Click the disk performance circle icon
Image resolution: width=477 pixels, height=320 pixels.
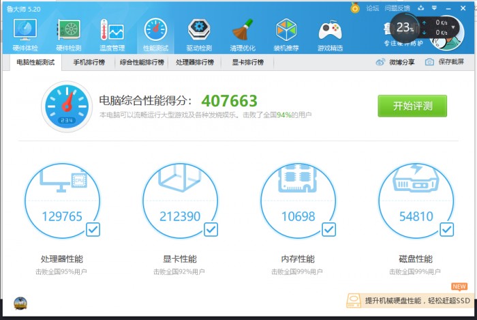pyautogui.click(x=416, y=201)
